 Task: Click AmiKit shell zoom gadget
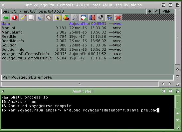pyautogui.click(x=170, y=91)
